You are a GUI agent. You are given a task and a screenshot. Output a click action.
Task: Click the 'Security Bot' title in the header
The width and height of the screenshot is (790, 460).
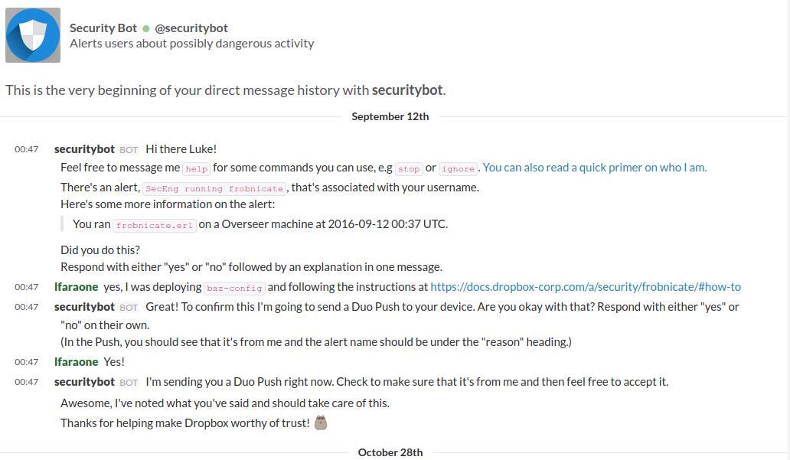coord(103,28)
